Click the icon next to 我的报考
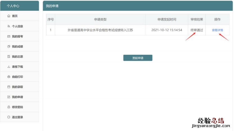Screen dimensions: 234x131 (x=9, y=36)
